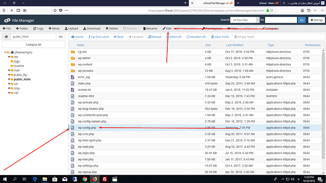The image size is (326, 183).
Task: Click Delete in the toolbar
Action: point(112,28)
